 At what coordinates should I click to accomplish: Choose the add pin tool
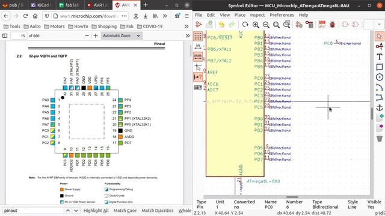pos(380,46)
